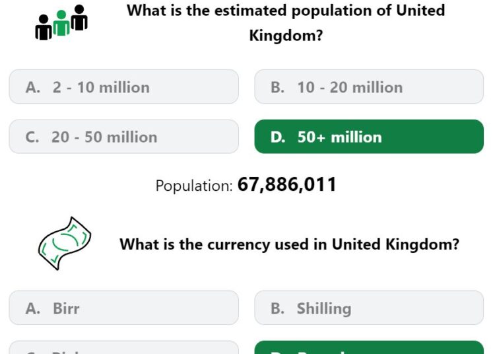
Task: Click the currency question heading text
Action: click(x=289, y=244)
